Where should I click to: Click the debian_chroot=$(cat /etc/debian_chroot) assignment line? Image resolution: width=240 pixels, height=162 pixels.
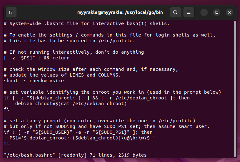tap(71, 104)
